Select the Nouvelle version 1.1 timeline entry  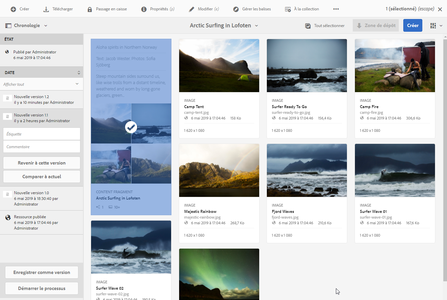(41, 118)
